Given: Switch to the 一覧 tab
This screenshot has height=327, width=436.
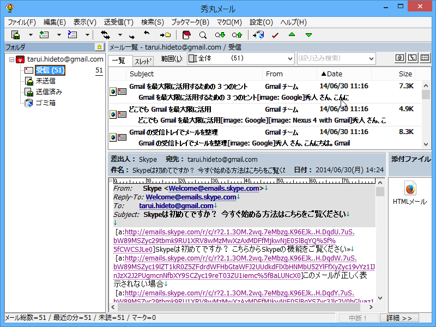Looking at the screenshot, I should (120, 60).
